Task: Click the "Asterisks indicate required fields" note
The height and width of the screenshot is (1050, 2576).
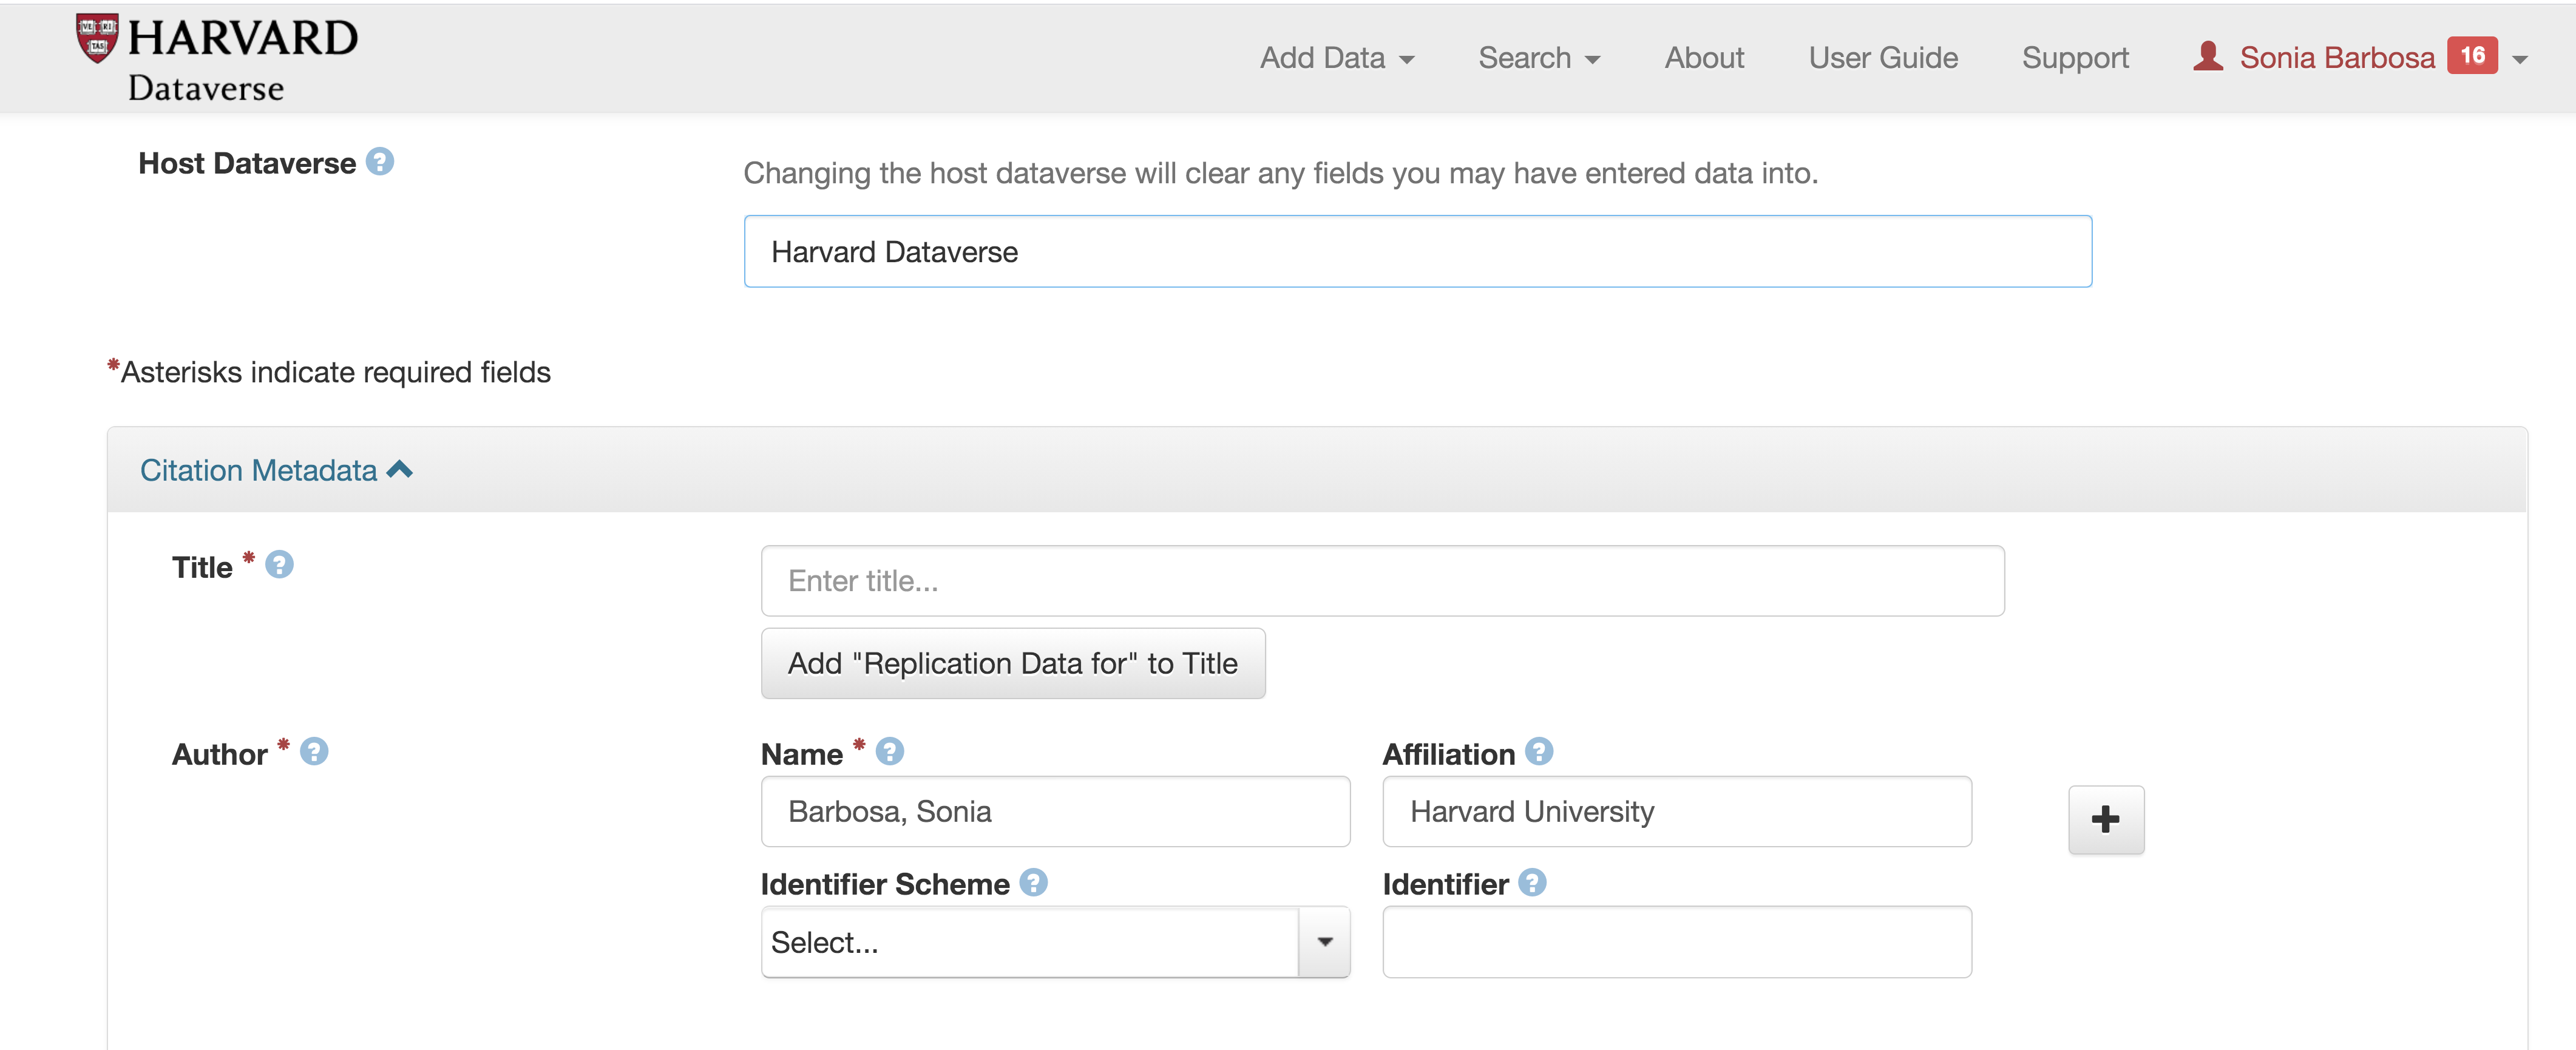Action: click(329, 372)
